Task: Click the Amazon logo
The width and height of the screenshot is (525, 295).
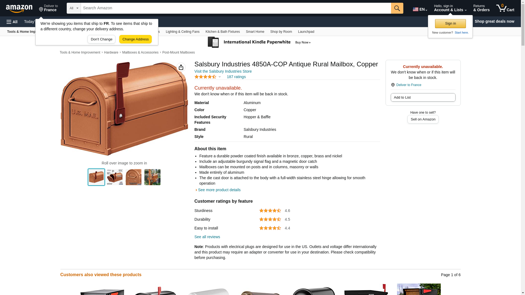Action: (x=19, y=8)
